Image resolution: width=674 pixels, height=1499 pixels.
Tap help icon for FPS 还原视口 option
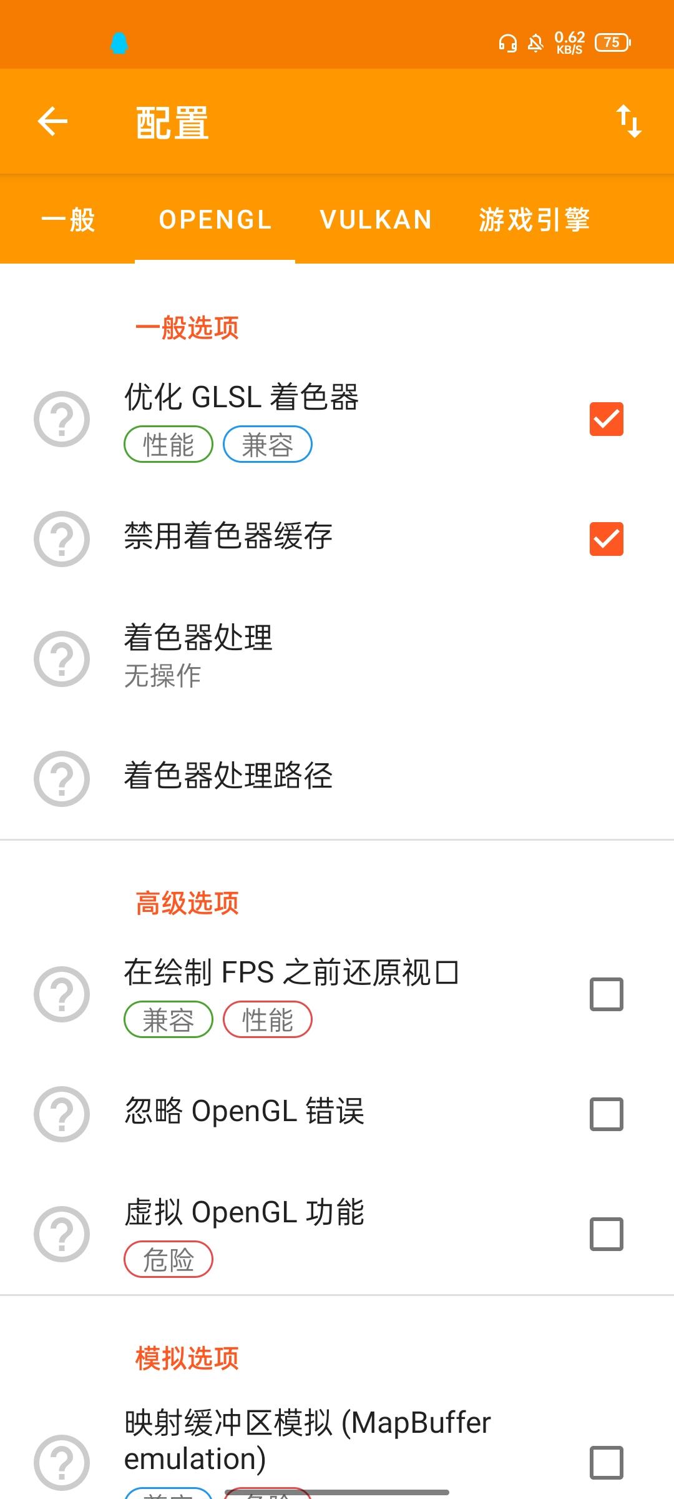(62, 994)
